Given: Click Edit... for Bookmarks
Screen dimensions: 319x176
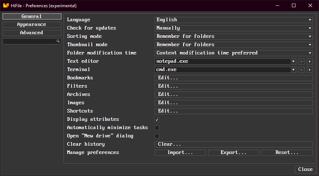Looking at the screenshot, I should tap(233, 78).
